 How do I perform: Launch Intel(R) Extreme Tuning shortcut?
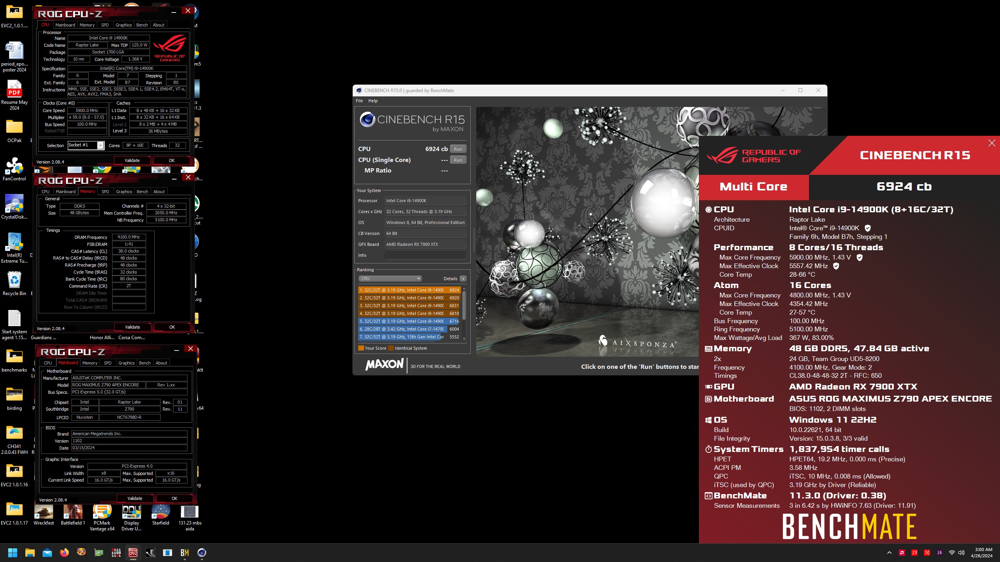pyautogui.click(x=14, y=248)
